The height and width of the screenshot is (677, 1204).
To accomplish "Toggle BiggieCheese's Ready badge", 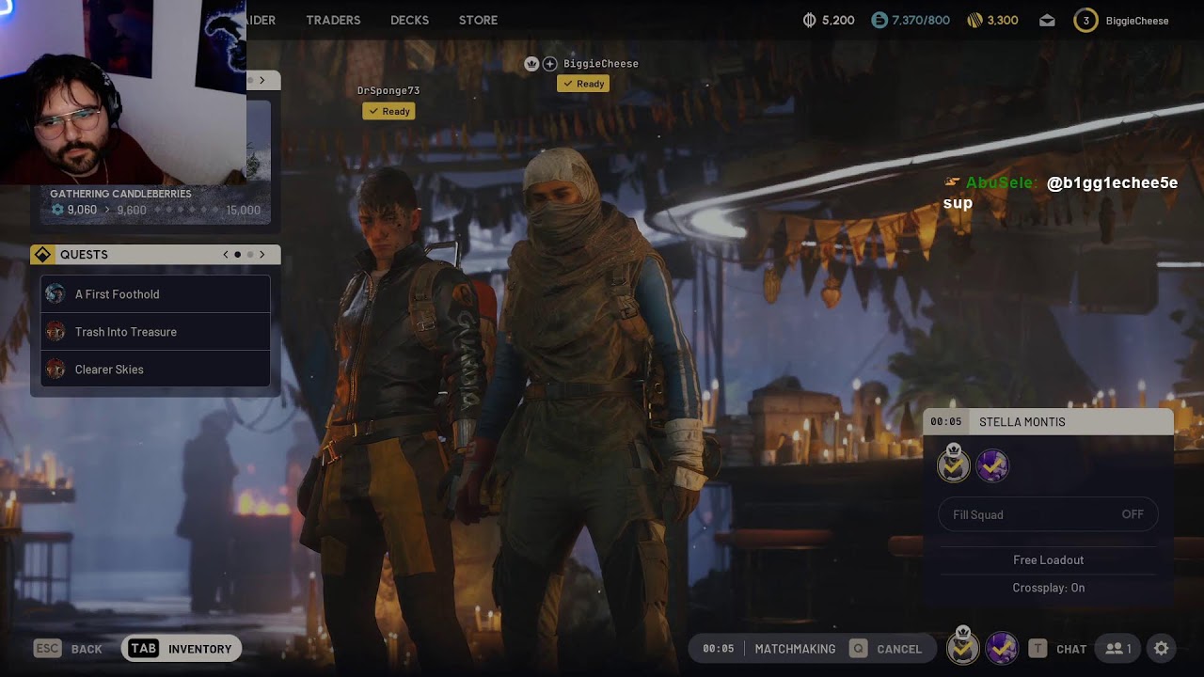I will tap(583, 84).
